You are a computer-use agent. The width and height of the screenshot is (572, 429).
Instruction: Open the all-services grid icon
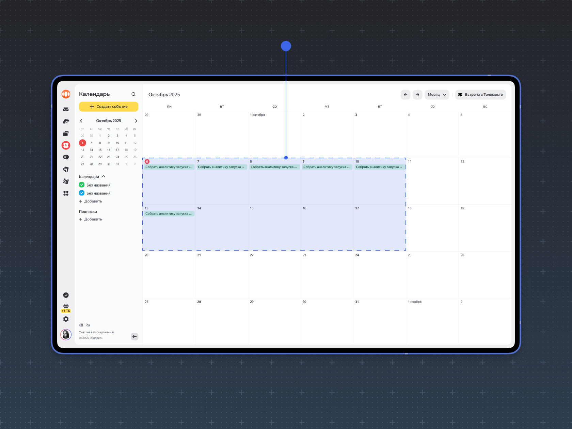(66, 193)
